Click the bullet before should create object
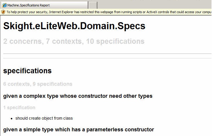The width and height of the screenshot is (213, 136). coord(12,118)
